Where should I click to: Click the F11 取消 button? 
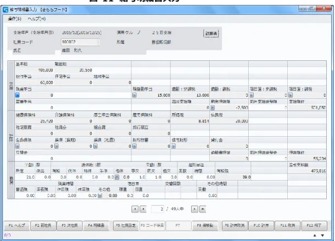click(288, 226)
